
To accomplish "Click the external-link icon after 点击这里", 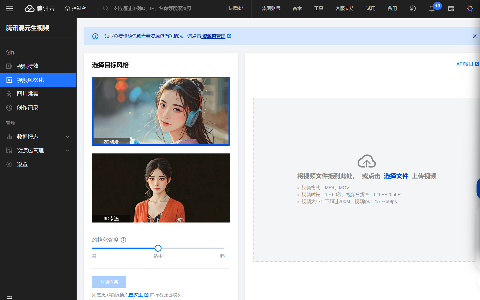I will pyautogui.click(x=146, y=295).
